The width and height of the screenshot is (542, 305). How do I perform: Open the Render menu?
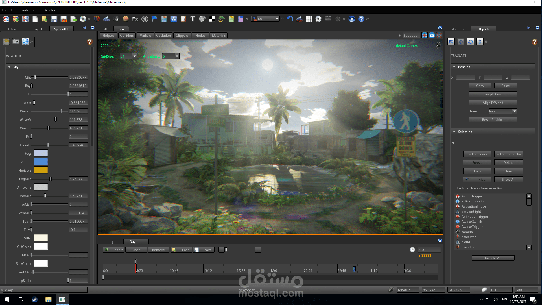point(50,10)
